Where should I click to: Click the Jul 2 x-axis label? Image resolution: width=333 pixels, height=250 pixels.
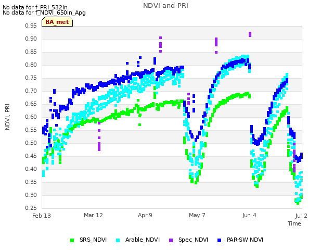coord(301,216)
